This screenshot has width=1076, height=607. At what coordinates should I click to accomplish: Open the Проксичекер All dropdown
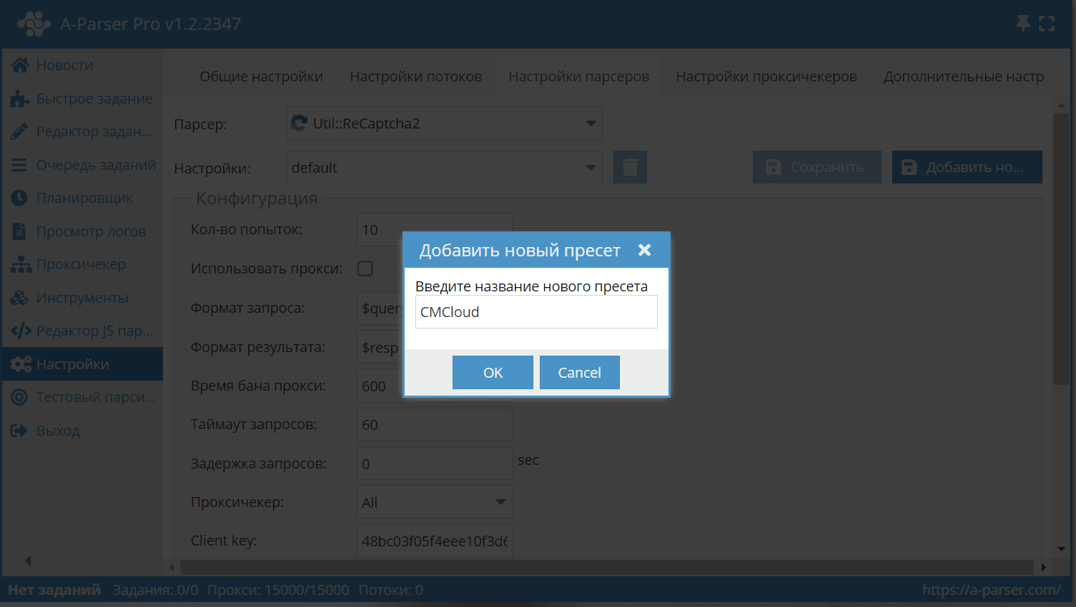tap(434, 502)
